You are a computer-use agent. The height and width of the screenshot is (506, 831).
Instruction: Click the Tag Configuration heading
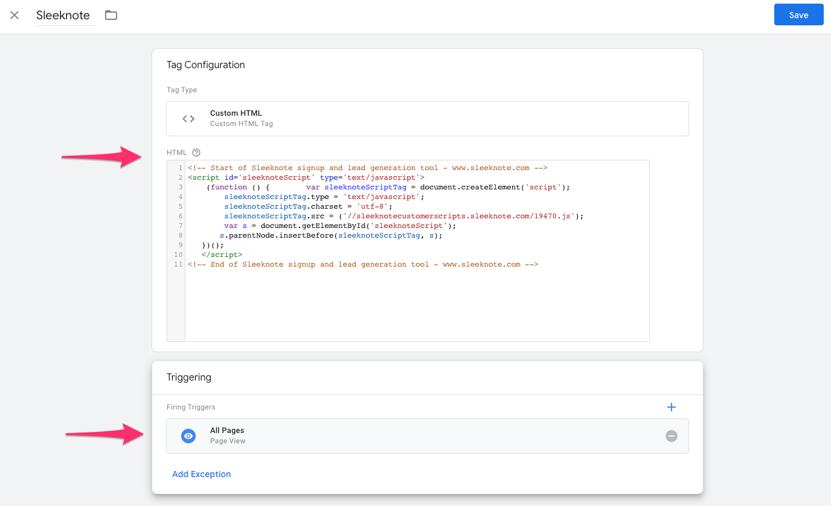206,65
